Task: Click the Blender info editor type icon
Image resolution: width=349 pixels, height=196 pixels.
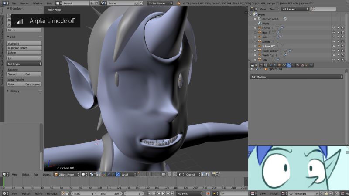Action: tap(6, 3)
